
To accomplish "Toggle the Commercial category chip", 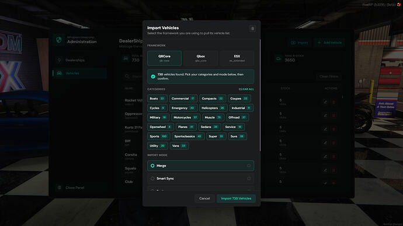I will [x=183, y=99].
